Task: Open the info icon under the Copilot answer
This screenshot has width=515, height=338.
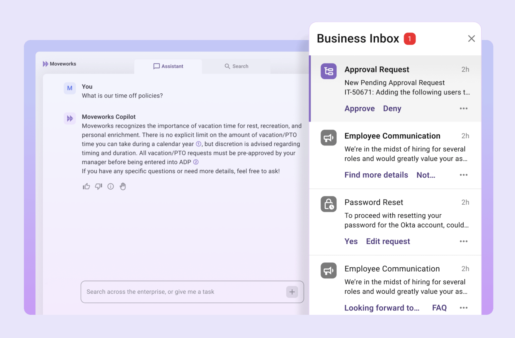Action: (x=111, y=186)
